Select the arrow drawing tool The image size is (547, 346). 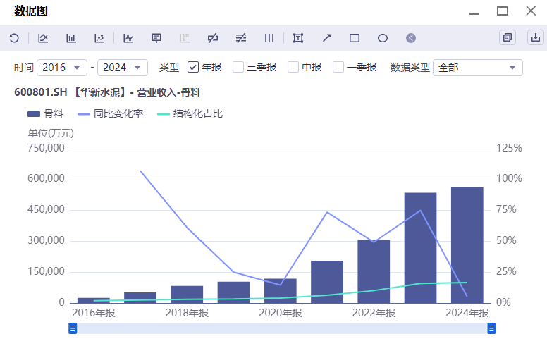326,38
